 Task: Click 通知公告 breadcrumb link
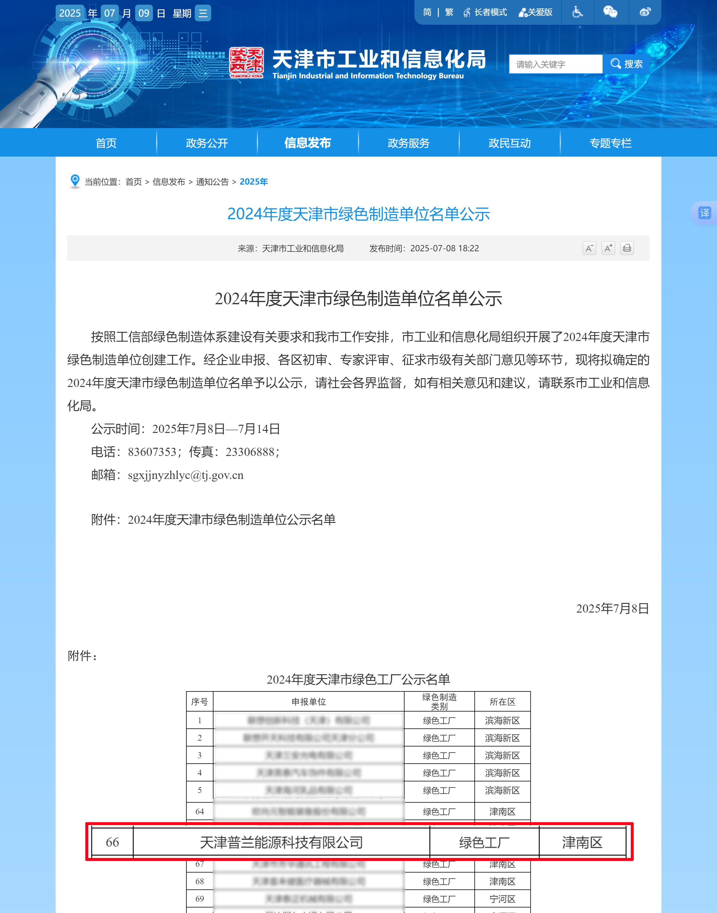[x=212, y=182]
